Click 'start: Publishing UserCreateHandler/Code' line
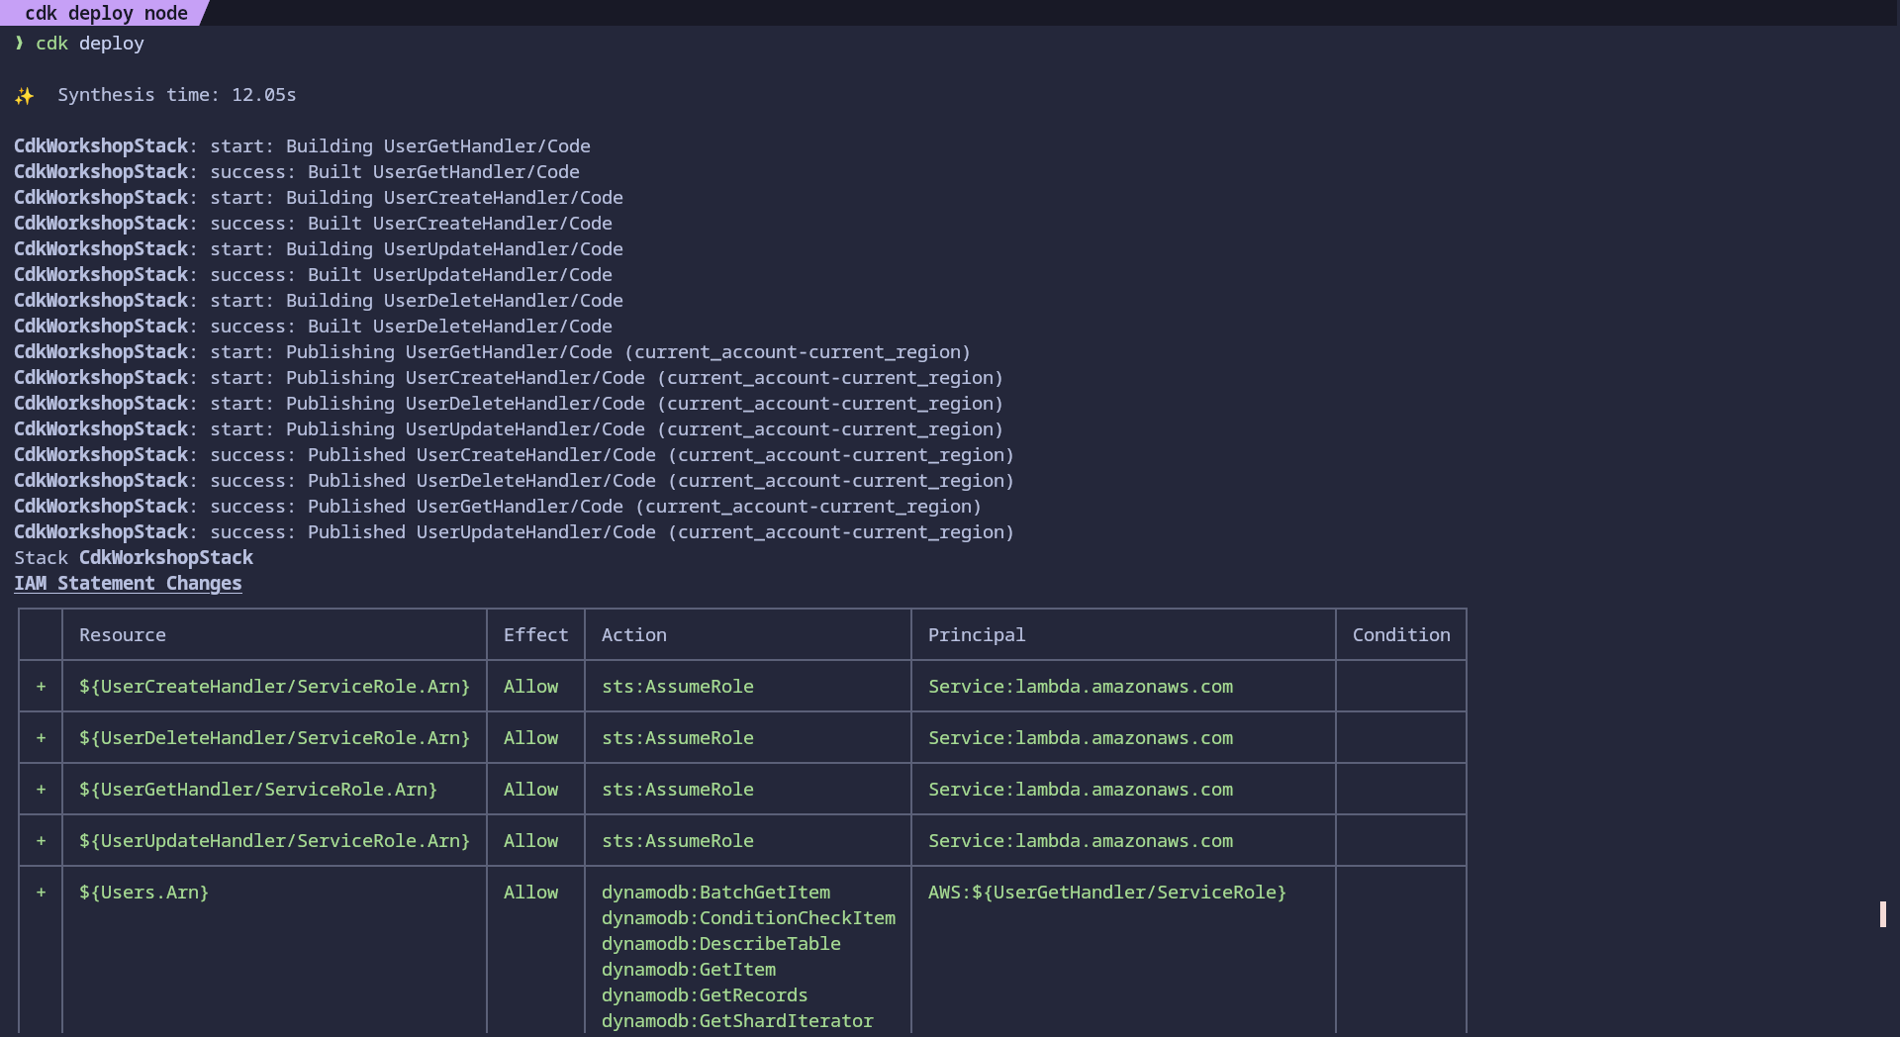The image size is (1900, 1037). pyautogui.click(x=509, y=378)
